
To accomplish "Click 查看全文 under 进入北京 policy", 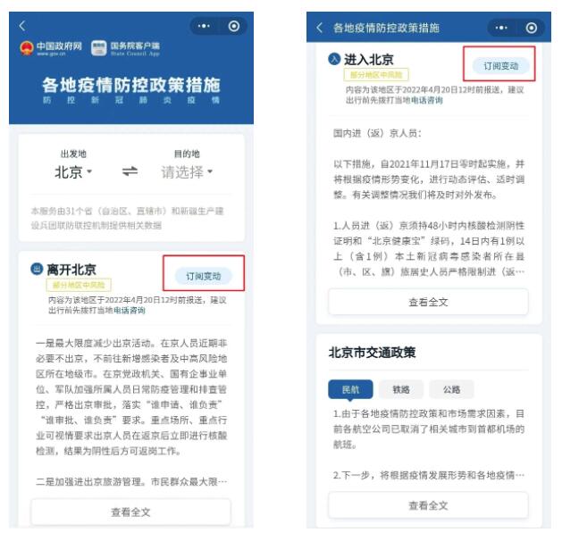I will tap(428, 302).
